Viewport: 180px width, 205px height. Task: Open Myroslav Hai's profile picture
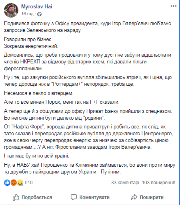point(11,10)
